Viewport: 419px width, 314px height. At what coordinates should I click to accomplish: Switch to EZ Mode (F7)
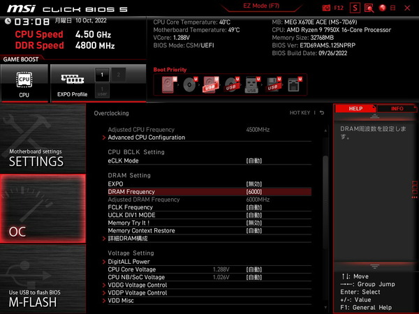[x=261, y=6]
